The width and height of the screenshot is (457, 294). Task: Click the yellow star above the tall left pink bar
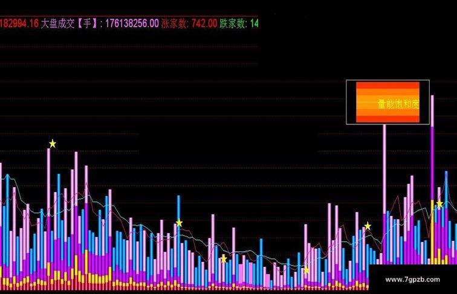(53, 144)
